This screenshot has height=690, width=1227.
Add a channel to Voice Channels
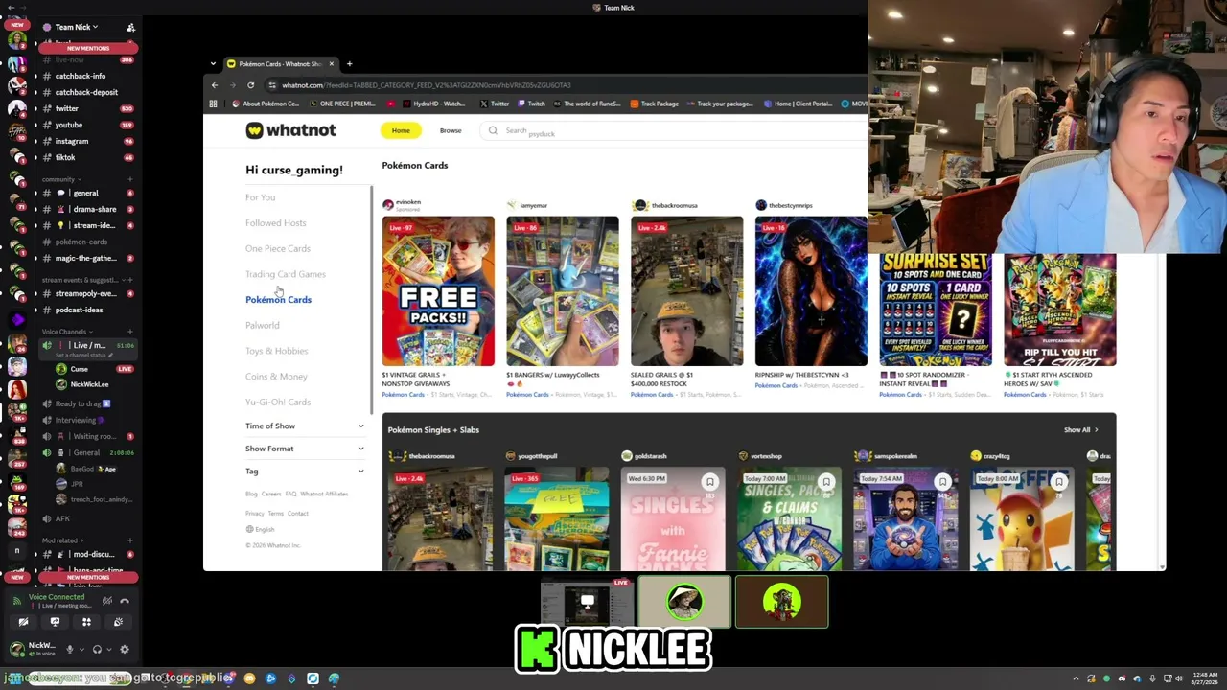tap(130, 332)
